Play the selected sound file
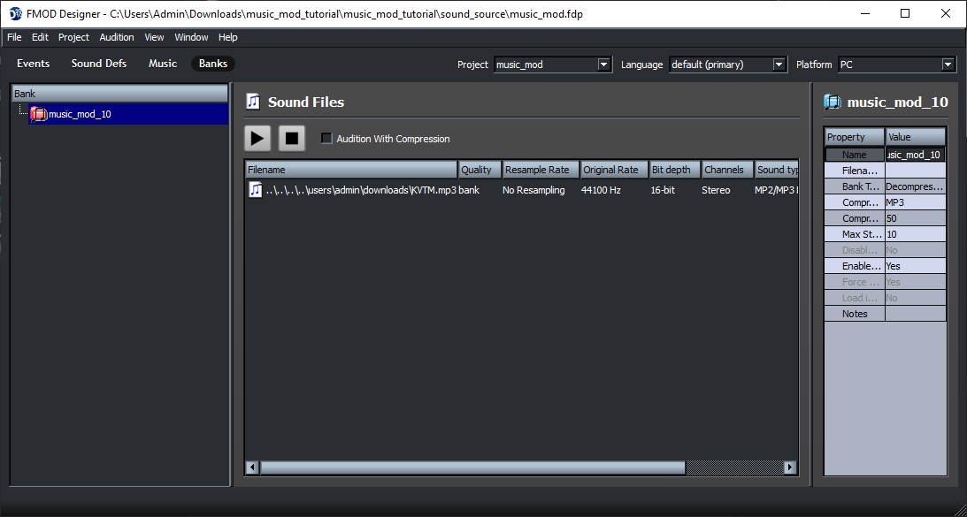The width and height of the screenshot is (967, 517). tap(257, 139)
